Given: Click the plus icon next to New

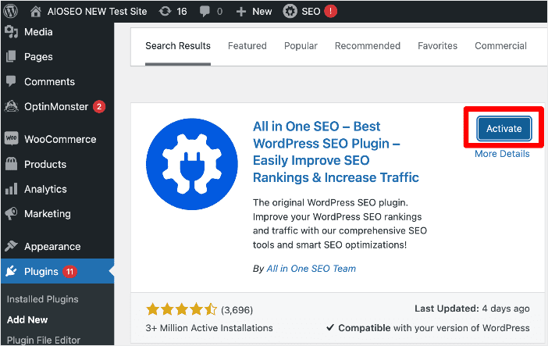Looking at the screenshot, I should coord(240,12).
